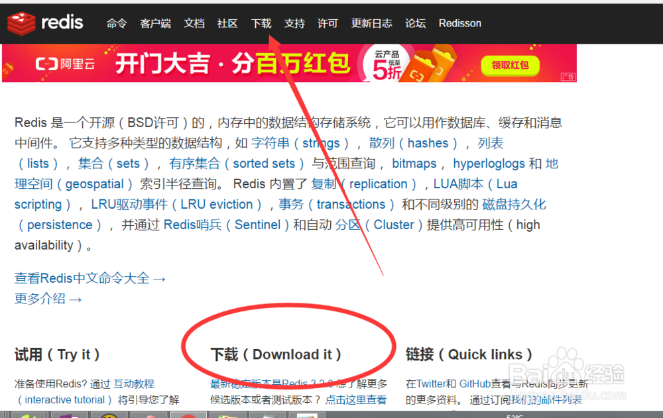
Task: Open the 许可 navigation item
Action: pyautogui.click(x=328, y=23)
